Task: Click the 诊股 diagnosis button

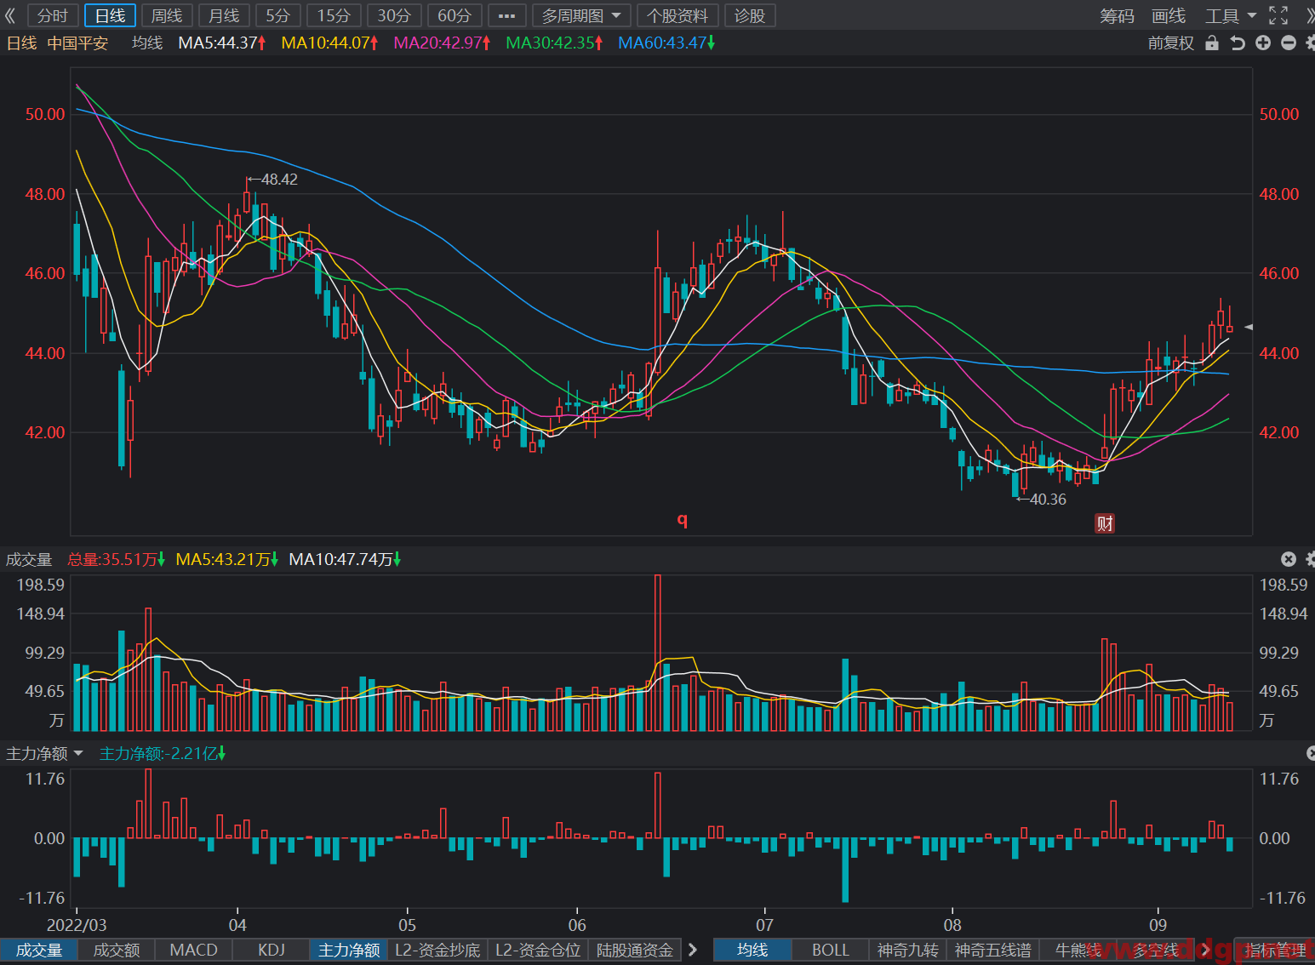Action: tap(750, 15)
